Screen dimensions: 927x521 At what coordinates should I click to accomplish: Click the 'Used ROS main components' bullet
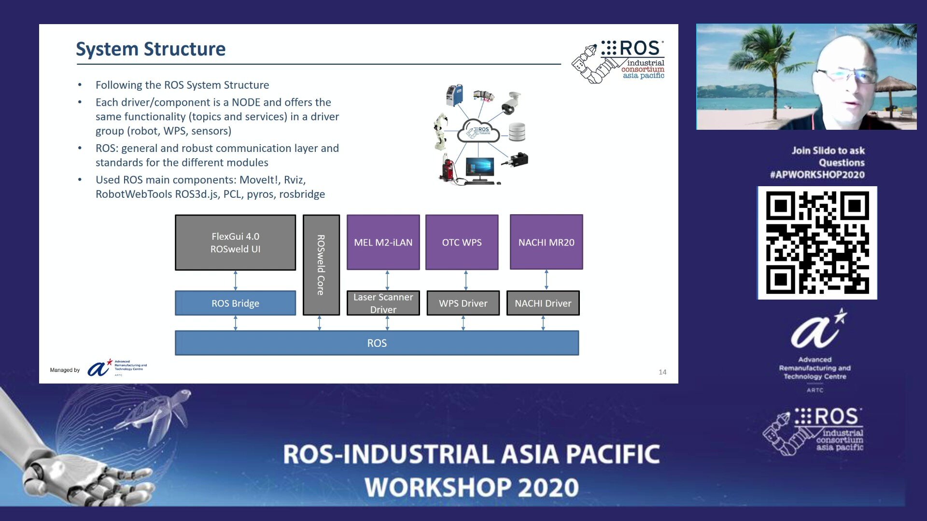point(211,187)
